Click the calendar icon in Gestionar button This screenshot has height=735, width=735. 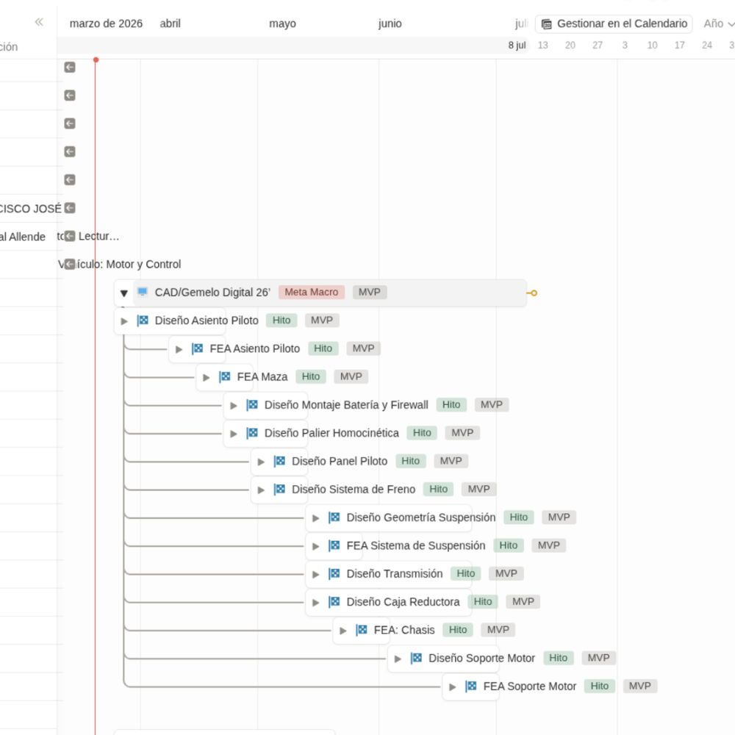click(x=546, y=24)
